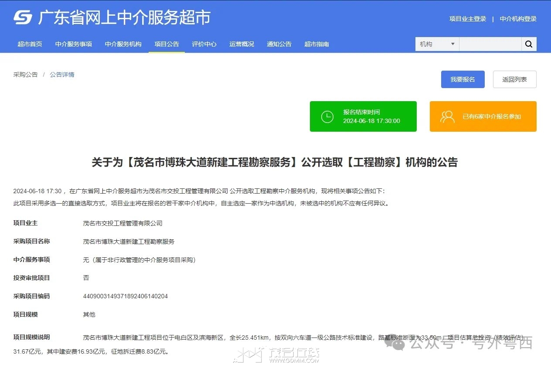Viewport: 551px width, 365px height.
Task: Open the 中介服务事项 menu item
Action: [x=74, y=44]
